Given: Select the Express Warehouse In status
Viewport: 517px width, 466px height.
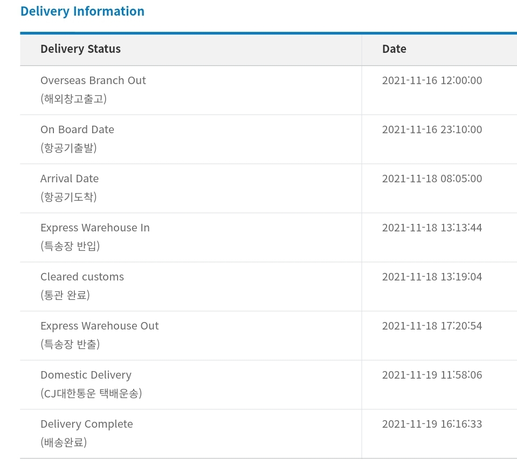Looking at the screenshot, I should point(95,228).
